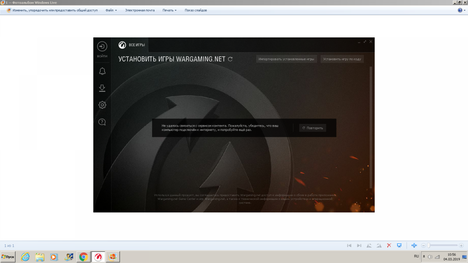Start slideshow from the bottom bar icon
The image size is (468, 263).
[399, 245]
